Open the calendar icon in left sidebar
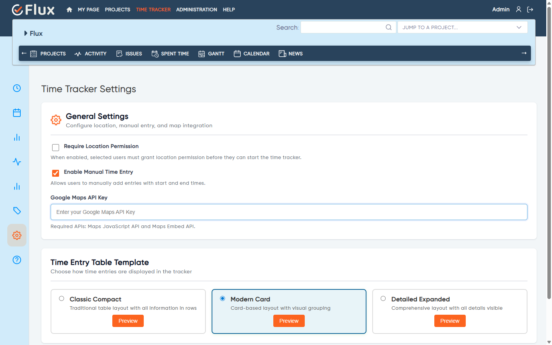Viewport: 552px width, 345px height. click(x=17, y=113)
